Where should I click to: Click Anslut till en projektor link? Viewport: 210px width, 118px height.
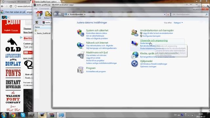pyautogui.click(x=95, y=61)
